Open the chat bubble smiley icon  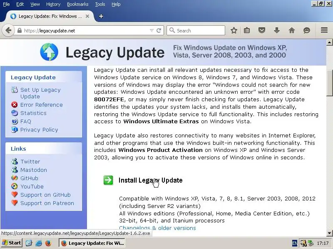pyautogui.click(x=307, y=30)
